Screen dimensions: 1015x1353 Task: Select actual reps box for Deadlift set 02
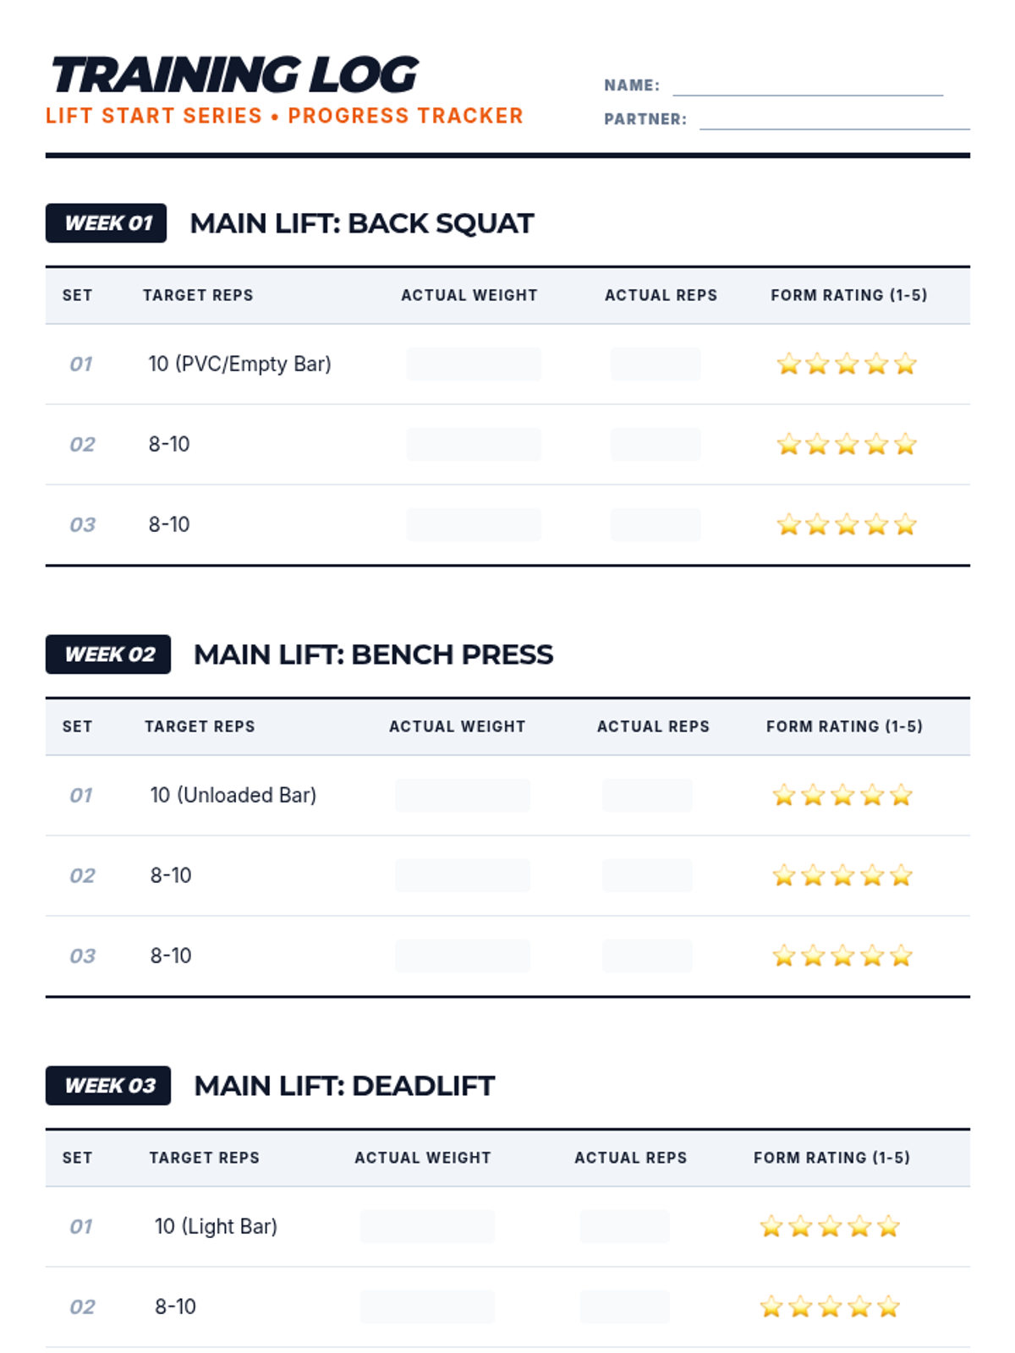pyautogui.click(x=625, y=1307)
